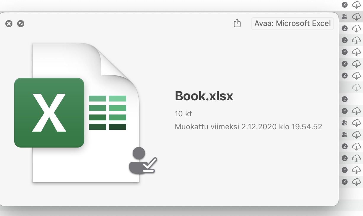Click the check status icon in the row without a cloud
363x216 pixels.
pos(345,99)
